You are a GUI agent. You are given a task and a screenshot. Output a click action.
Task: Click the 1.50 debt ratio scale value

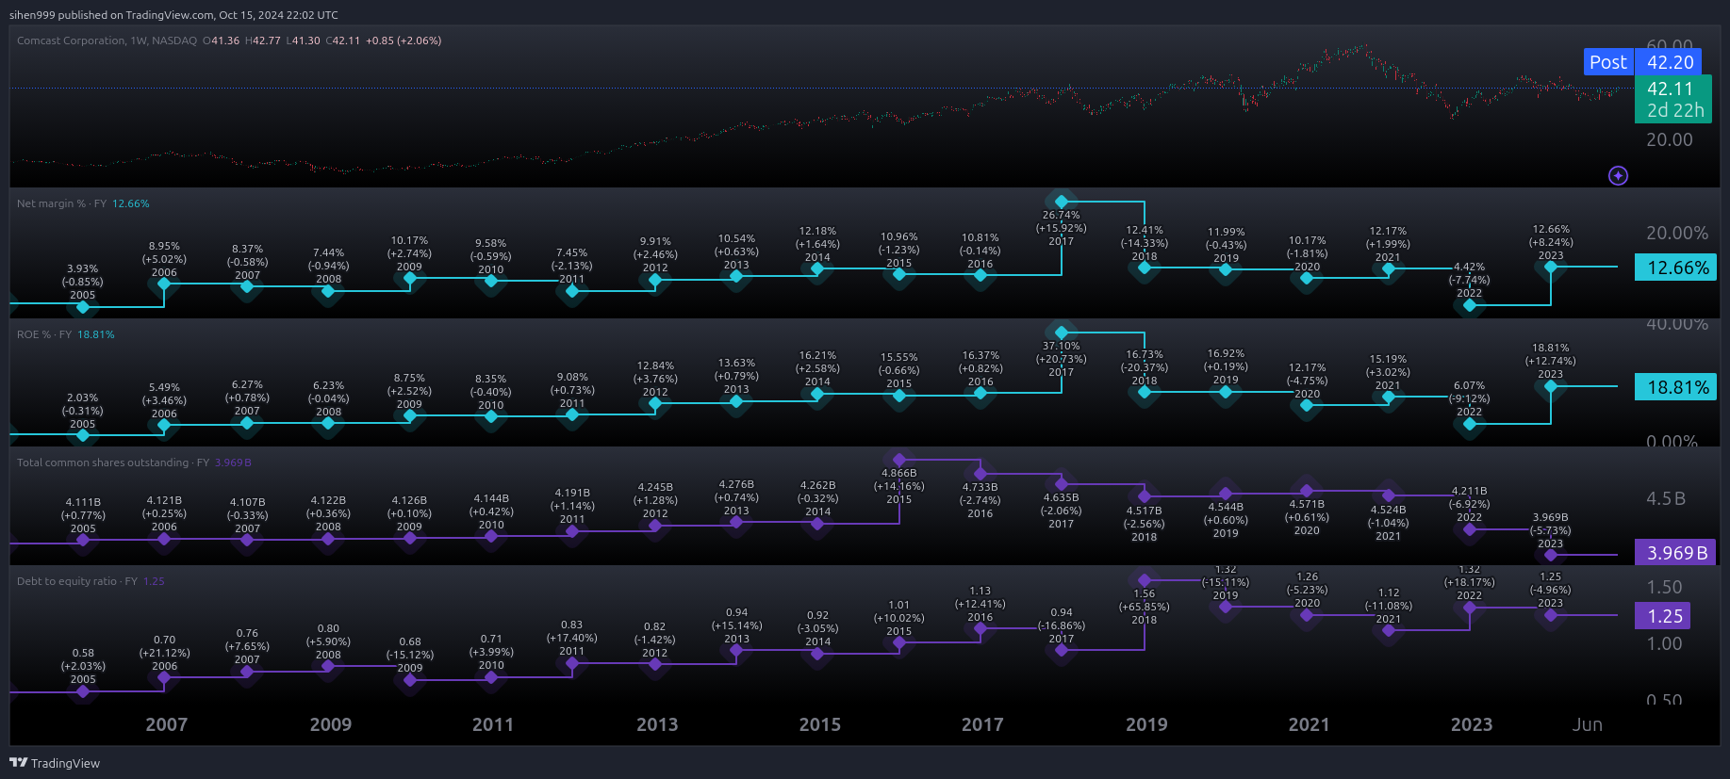click(x=1664, y=587)
